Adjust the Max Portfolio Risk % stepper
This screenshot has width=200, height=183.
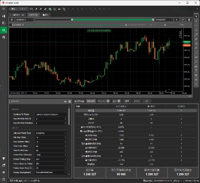pos(65,119)
